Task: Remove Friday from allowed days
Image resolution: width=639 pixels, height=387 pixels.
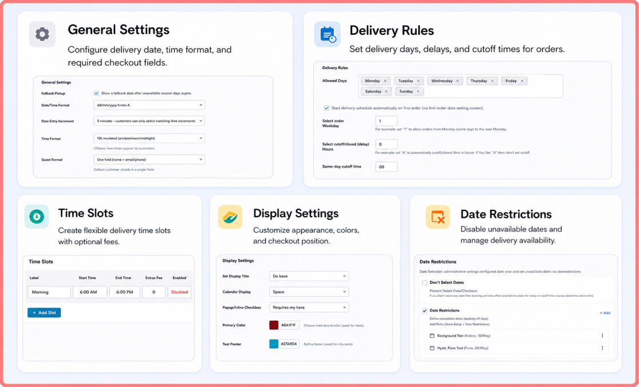Action: tap(522, 81)
